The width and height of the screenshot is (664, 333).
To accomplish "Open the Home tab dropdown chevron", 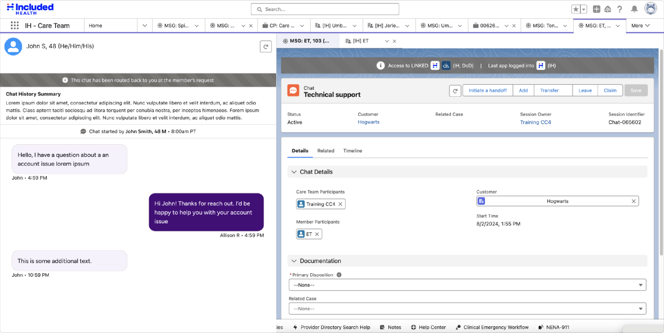I will (x=145, y=26).
